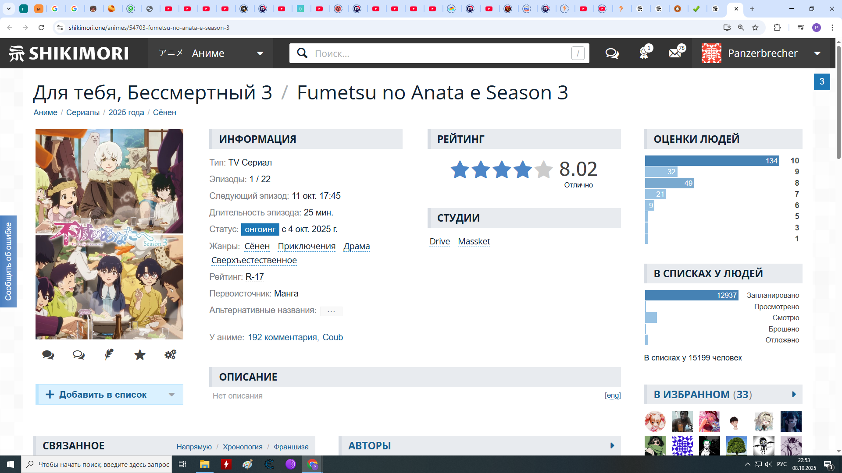
Task: Click the filled comments icon under poster
Action: pos(48,355)
